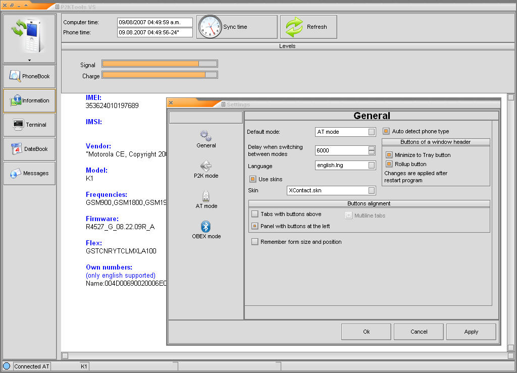Enable Remember form size and position

(x=255, y=242)
